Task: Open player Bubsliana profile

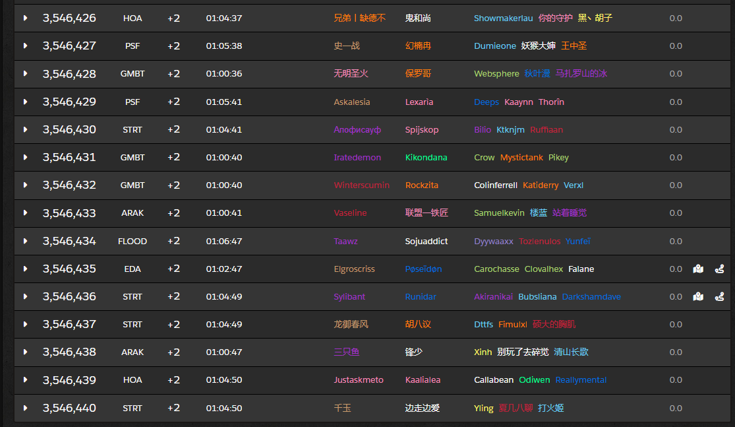Action: [x=537, y=296]
